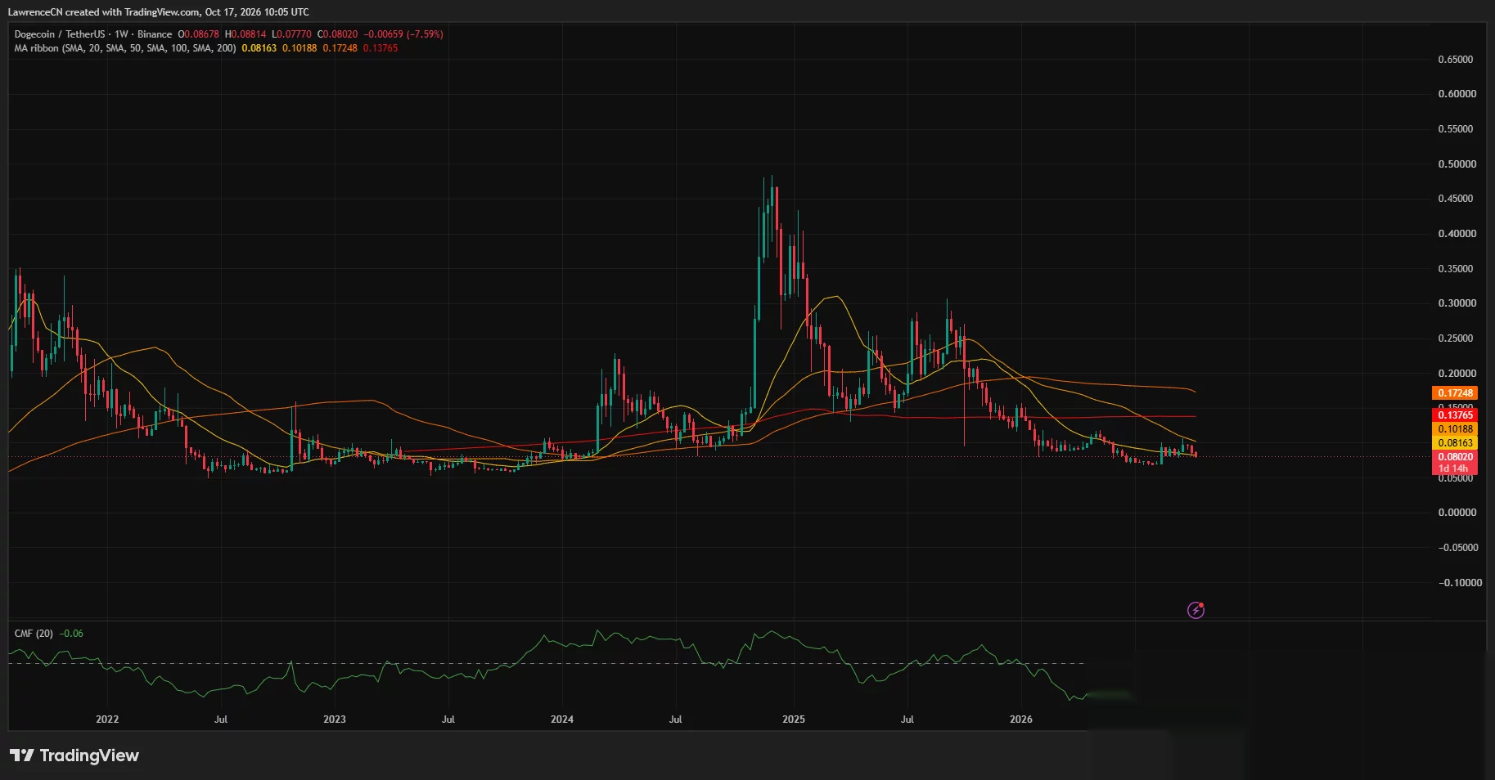Click the 0.20000 price axis label
Image resolution: width=1495 pixels, height=780 pixels.
point(1457,374)
